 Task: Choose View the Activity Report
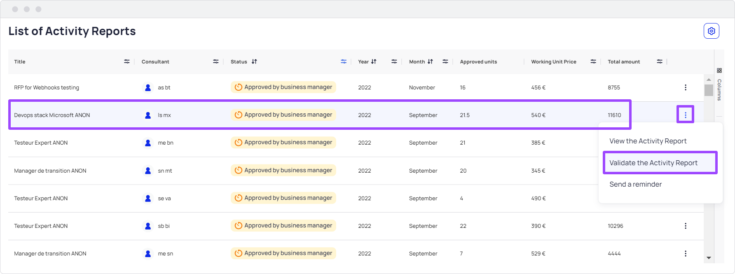[x=648, y=141]
